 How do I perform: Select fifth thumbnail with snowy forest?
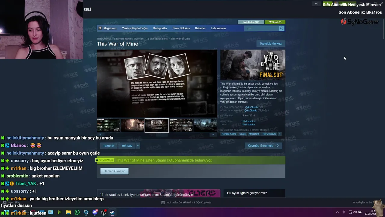[205, 125]
